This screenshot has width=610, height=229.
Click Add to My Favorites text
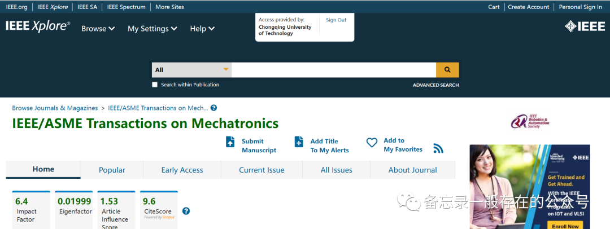tap(403, 145)
